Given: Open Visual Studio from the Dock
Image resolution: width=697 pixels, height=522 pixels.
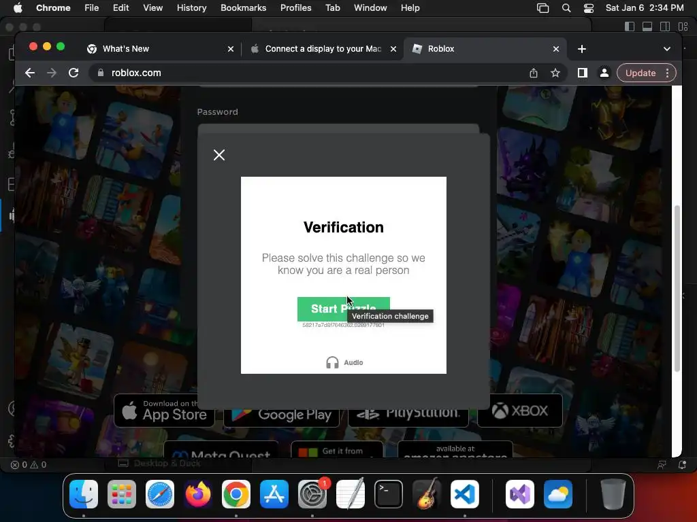Looking at the screenshot, I should click(520, 494).
